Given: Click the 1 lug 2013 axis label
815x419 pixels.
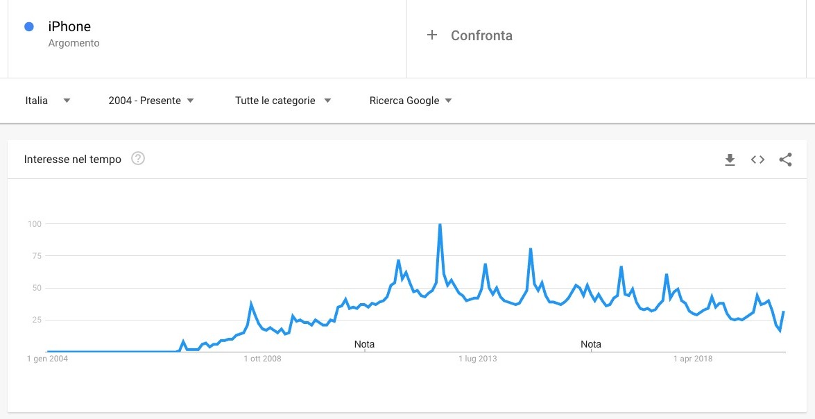Looking at the screenshot, I should (x=478, y=359).
